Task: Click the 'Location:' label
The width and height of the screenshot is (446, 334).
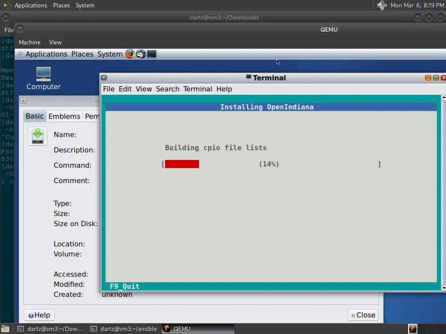Action: [x=69, y=244]
